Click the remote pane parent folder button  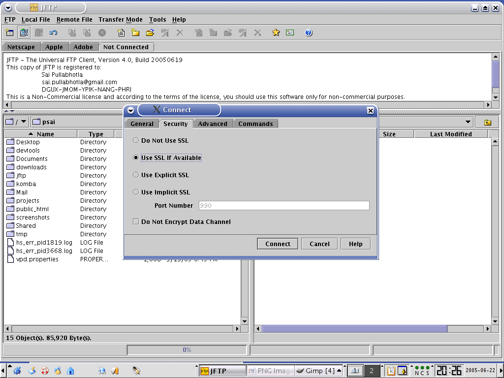488,122
